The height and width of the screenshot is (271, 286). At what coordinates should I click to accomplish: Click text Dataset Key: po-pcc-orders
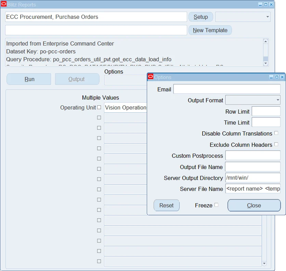point(41,51)
